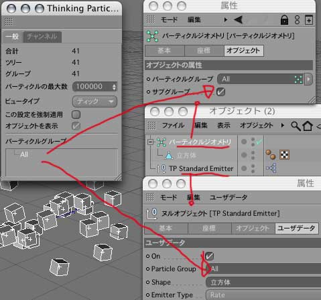Click the brown spheres tag on 立方体
The height and width of the screenshot is (300, 321).
pos(271,155)
